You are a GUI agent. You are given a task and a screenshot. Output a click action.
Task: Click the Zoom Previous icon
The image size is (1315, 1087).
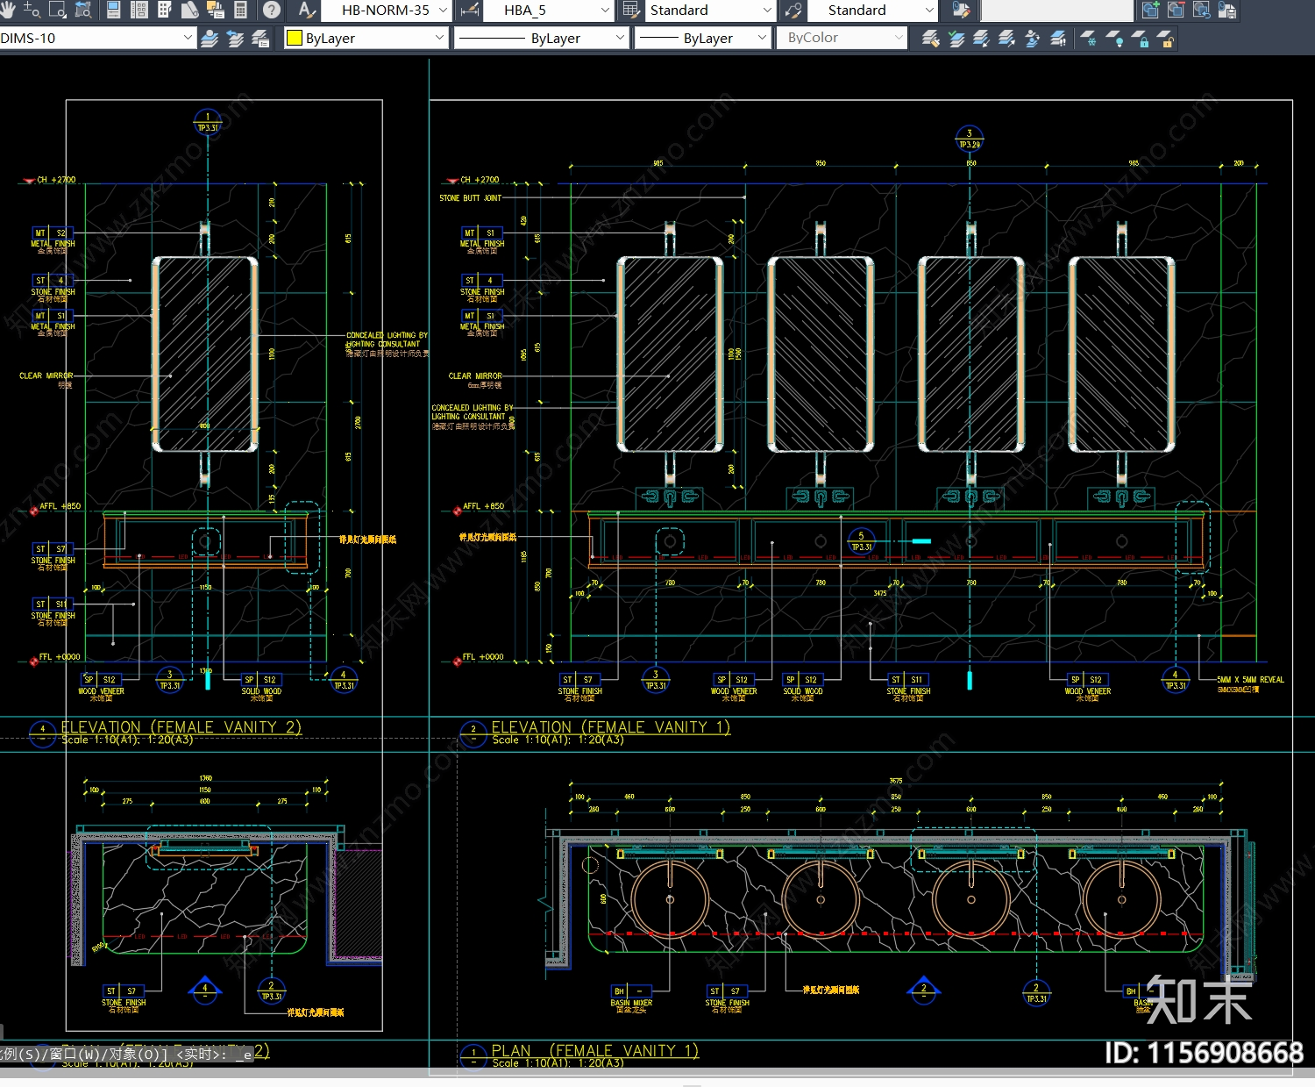83,10
